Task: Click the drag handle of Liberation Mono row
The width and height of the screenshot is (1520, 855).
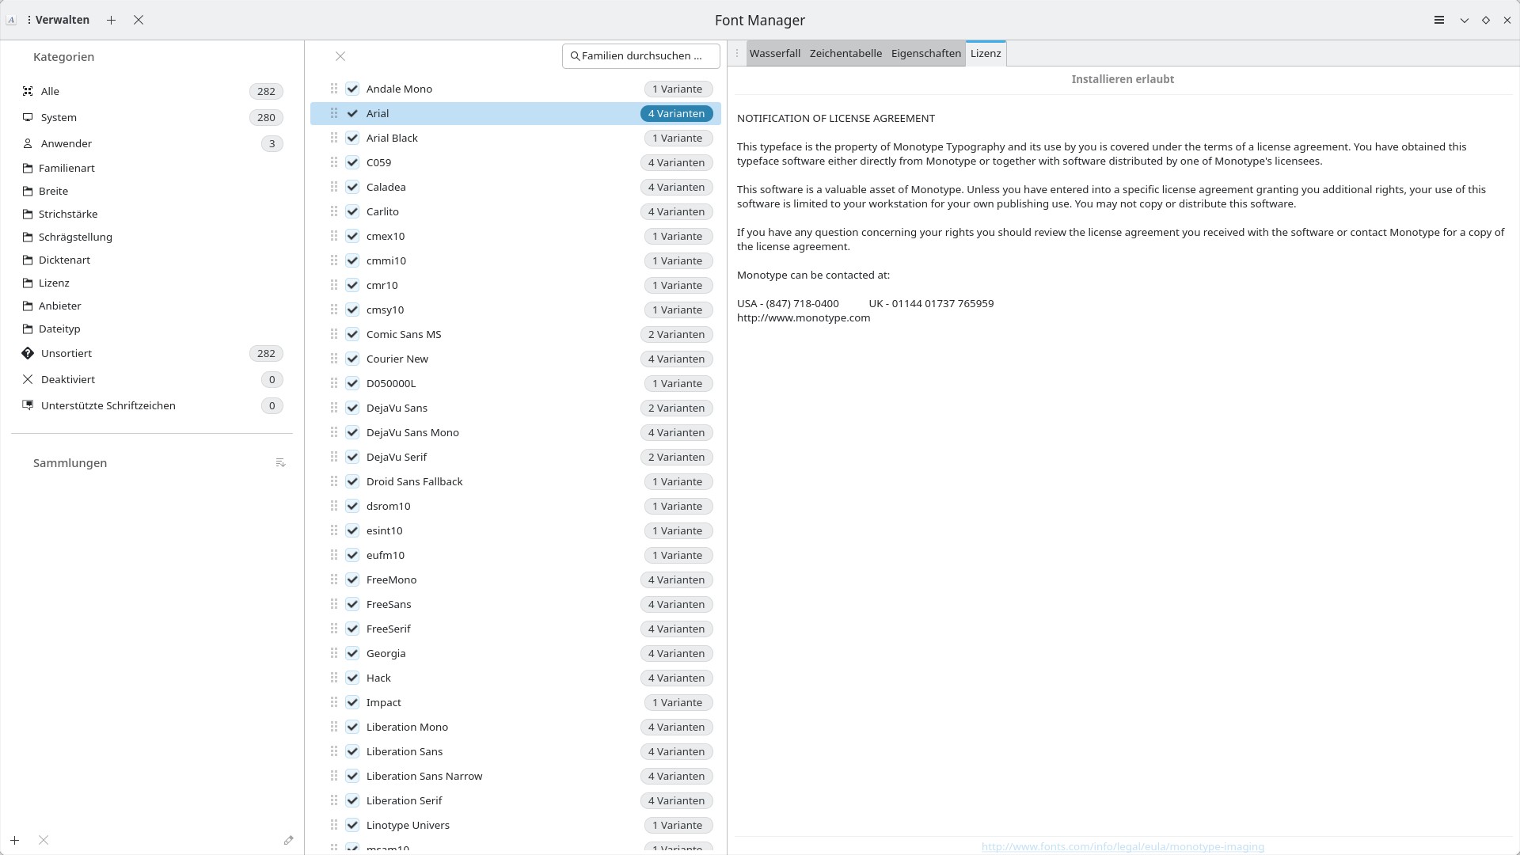Action: pos(334,727)
